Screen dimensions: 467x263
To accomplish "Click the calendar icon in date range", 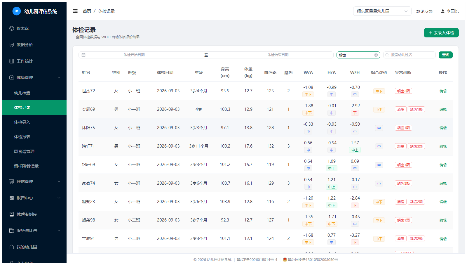I will point(83,55).
